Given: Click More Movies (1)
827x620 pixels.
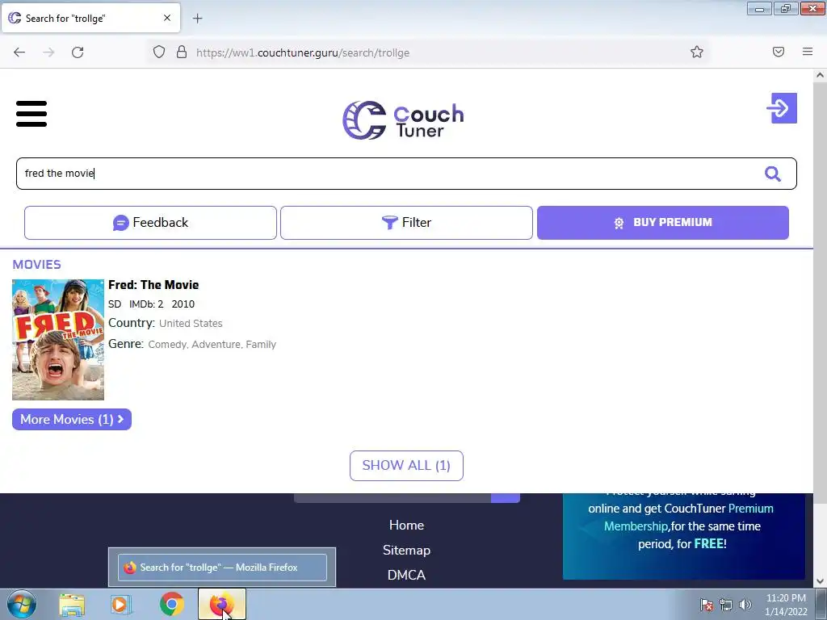Looking at the screenshot, I should pyautogui.click(x=72, y=420).
